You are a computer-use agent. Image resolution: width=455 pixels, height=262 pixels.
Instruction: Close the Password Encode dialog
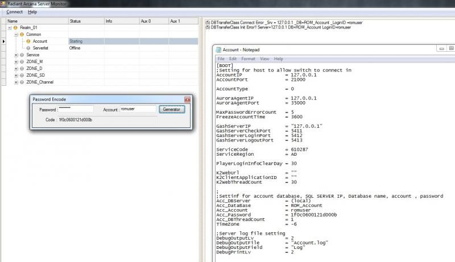tap(187, 99)
